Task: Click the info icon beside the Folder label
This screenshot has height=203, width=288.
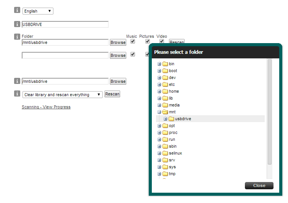Action: [17, 37]
